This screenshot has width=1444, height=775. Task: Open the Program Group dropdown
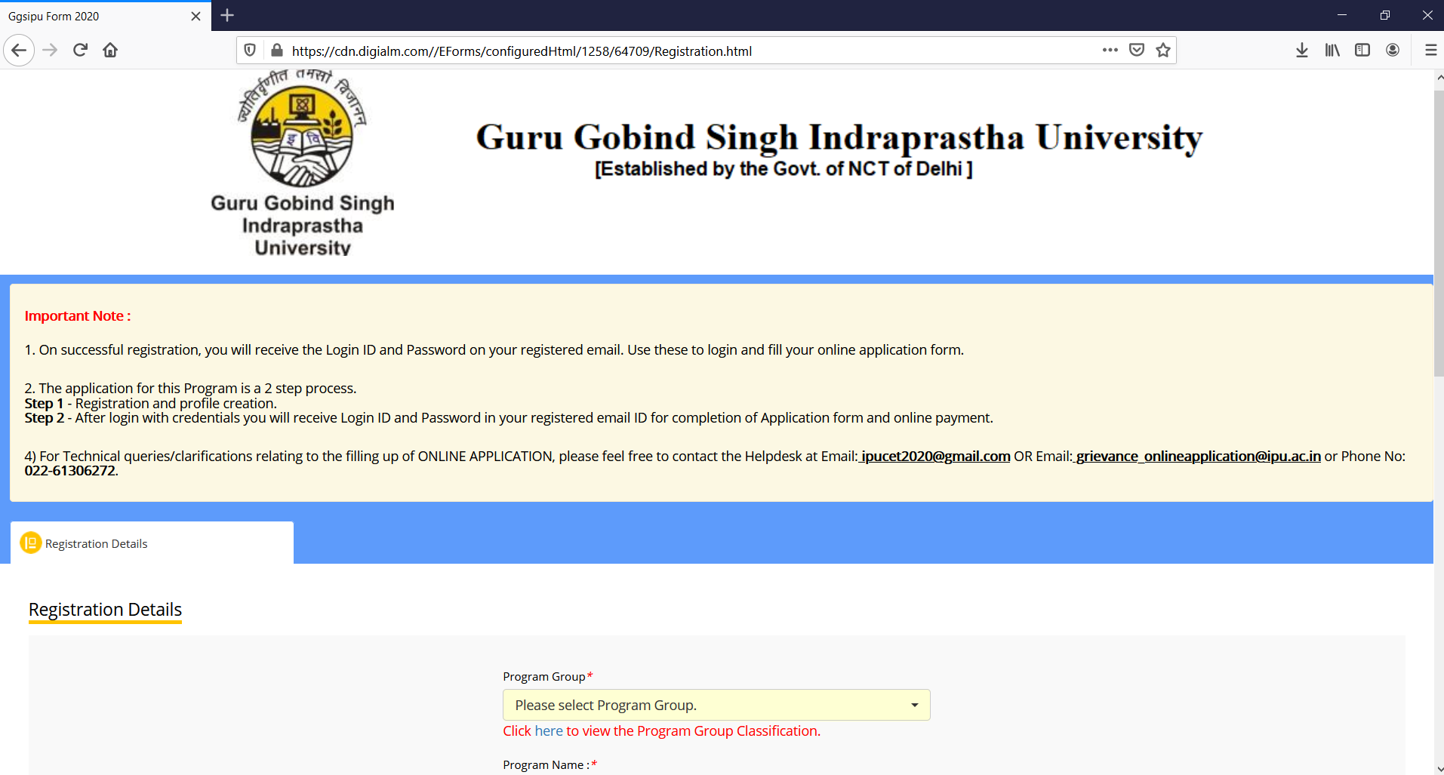716,704
